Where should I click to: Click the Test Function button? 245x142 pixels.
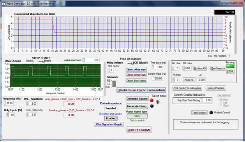[199, 112]
